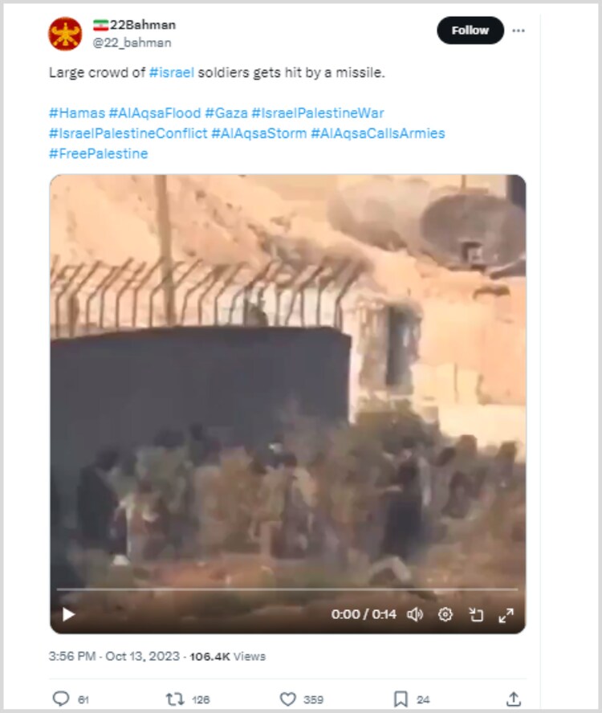
Task: Open the three-dot more options menu
Action: pos(519,31)
